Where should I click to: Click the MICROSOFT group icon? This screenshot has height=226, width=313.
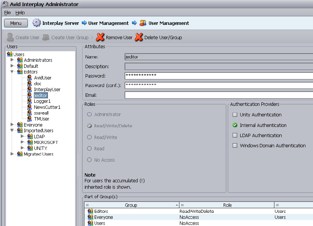(x=30, y=142)
